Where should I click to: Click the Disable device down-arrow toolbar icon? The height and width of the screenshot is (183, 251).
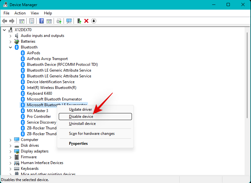tap(94, 21)
